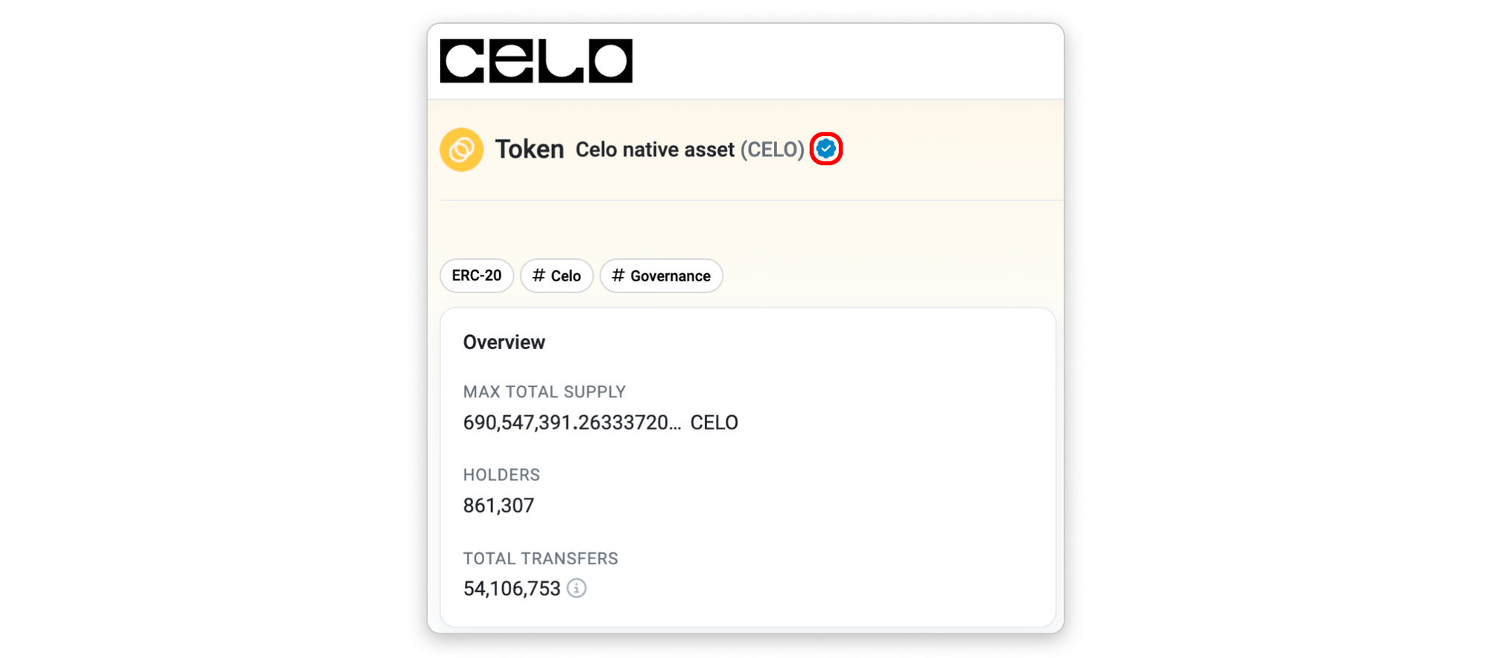
Task: Click the Celo native asset name
Action: 655,150
